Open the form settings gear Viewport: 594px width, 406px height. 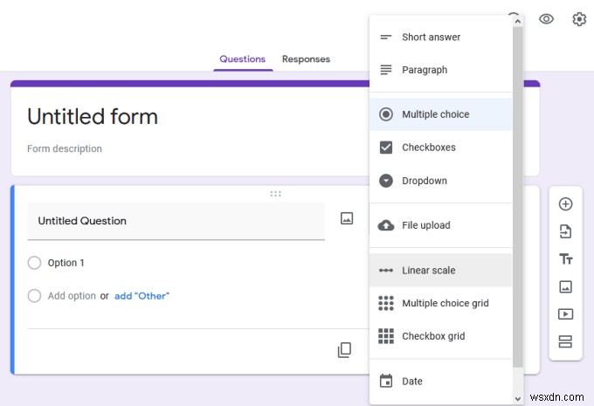click(579, 19)
